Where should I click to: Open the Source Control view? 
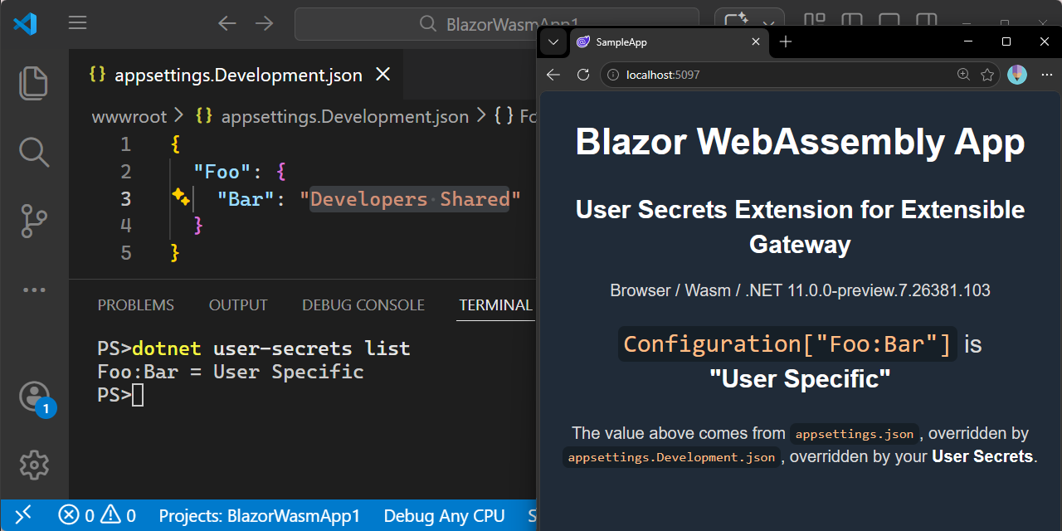[33, 222]
